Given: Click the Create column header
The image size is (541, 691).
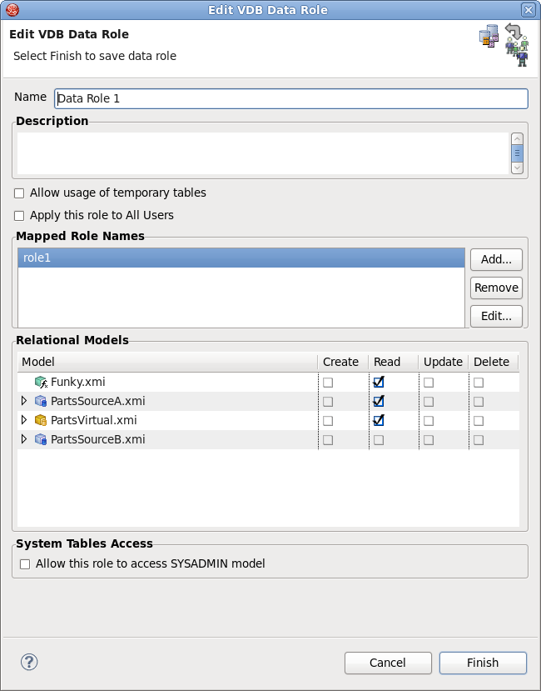Looking at the screenshot, I should pos(341,362).
